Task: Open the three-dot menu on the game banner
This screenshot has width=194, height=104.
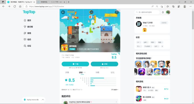Action: click(117, 12)
